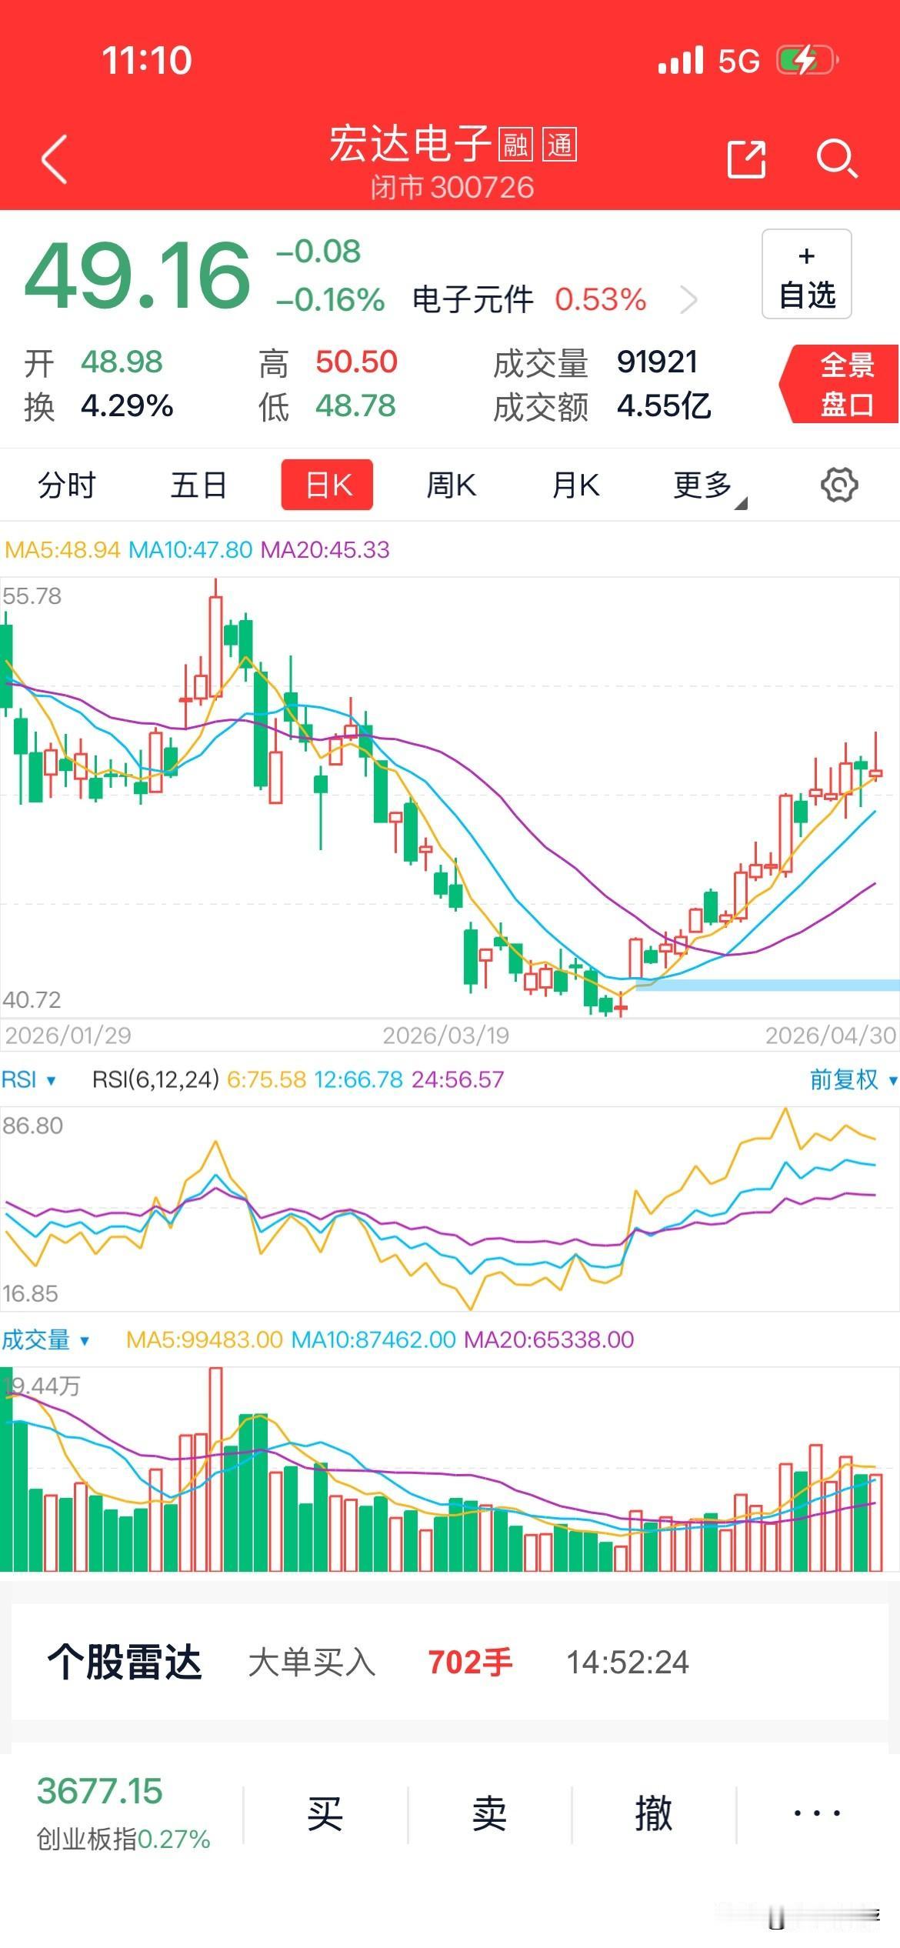Switch to 月K tab
This screenshot has width=900, height=1948.
575,485
